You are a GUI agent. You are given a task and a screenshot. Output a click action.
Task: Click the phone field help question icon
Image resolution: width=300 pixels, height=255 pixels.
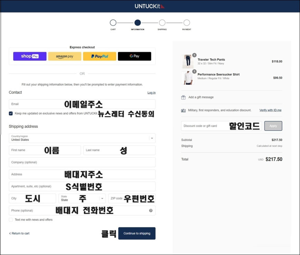(x=151, y=210)
